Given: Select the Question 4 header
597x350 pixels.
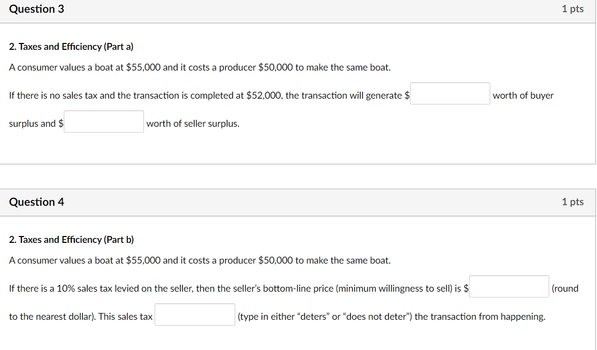Looking at the screenshot, I should [x=37, y=202].
